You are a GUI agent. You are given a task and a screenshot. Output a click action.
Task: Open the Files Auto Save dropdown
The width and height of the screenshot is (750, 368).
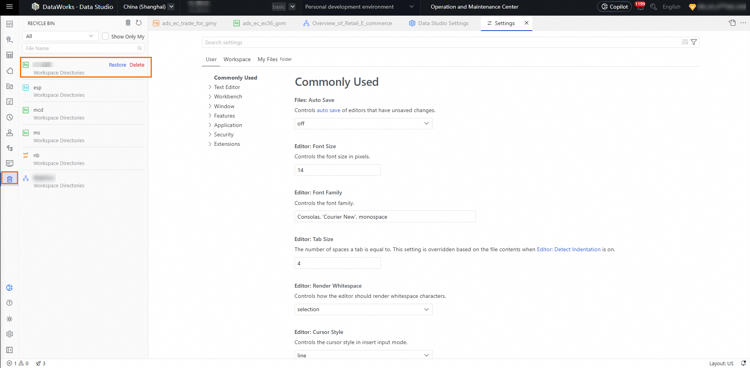[363, 123]
